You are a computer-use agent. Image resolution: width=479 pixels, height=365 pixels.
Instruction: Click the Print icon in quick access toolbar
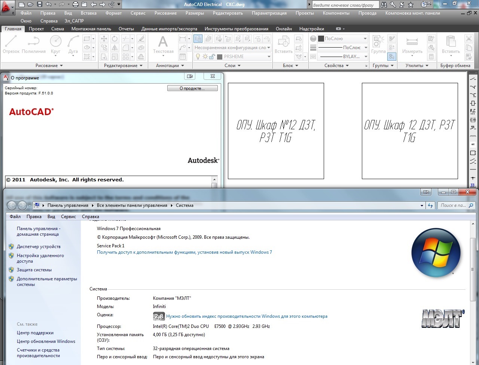[x=76, y=4]
